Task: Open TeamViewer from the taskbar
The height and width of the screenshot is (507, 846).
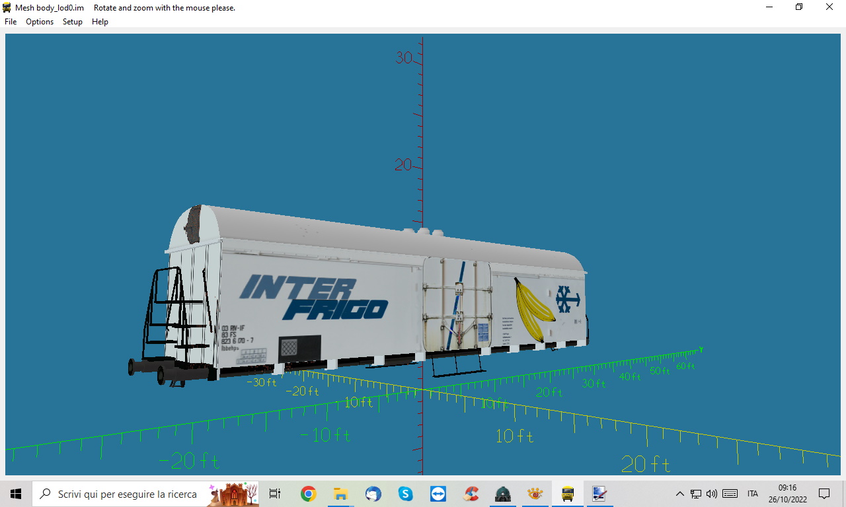Action: (x=438, y=494)
